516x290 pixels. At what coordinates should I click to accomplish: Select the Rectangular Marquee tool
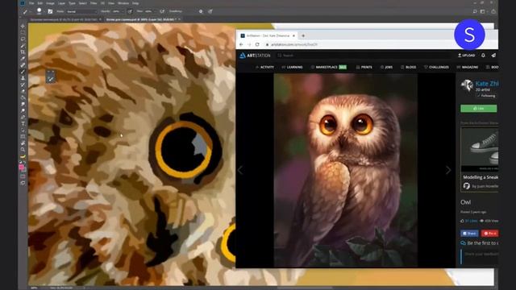23,32
